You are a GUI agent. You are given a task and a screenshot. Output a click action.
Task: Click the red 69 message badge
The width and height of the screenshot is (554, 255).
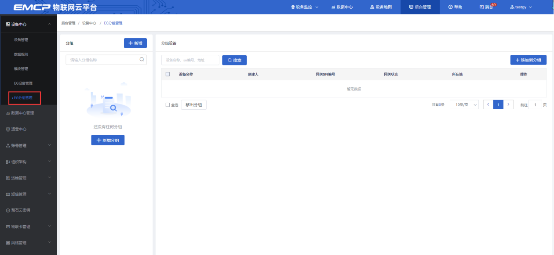493,4
